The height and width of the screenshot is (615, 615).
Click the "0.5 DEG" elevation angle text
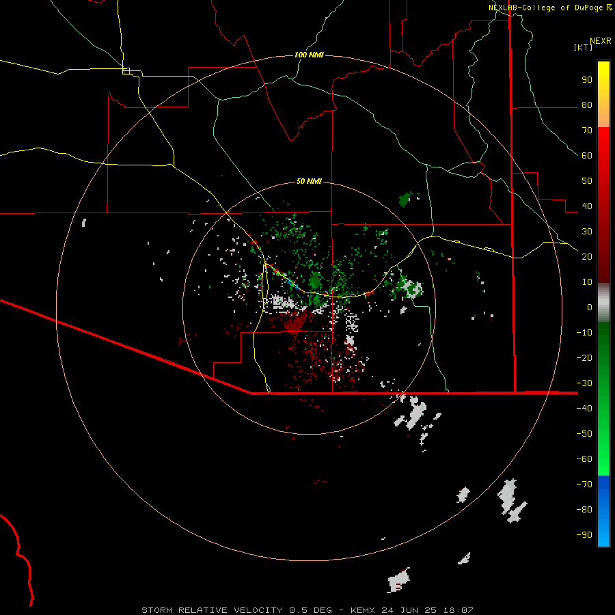[x=311, y=610]
